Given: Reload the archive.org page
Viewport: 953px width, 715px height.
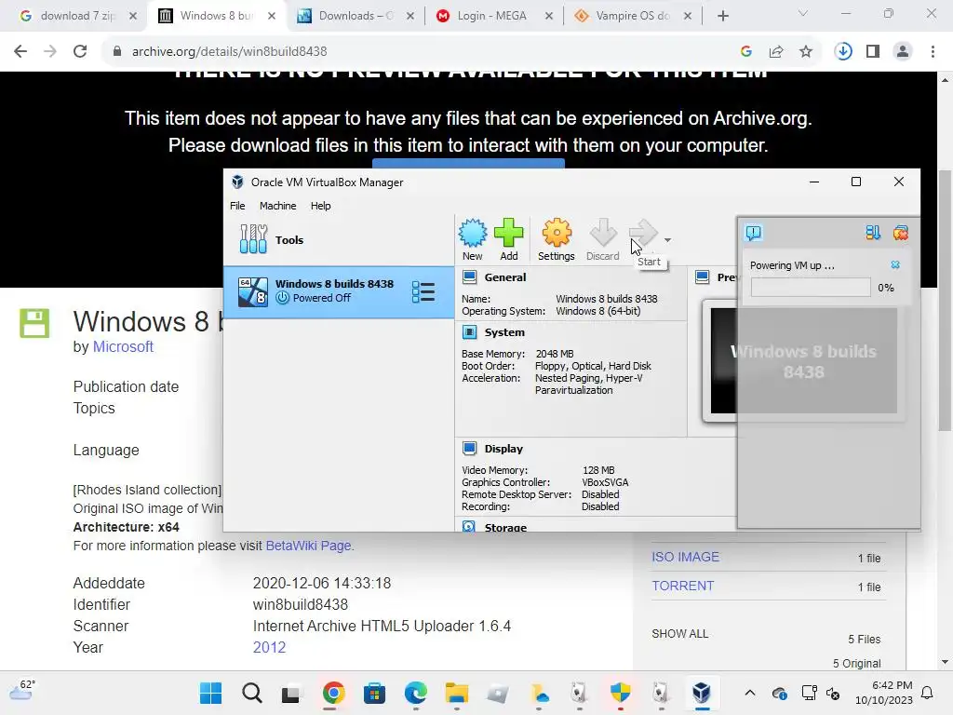Looking at the screenshot, I should click(80, 52).
